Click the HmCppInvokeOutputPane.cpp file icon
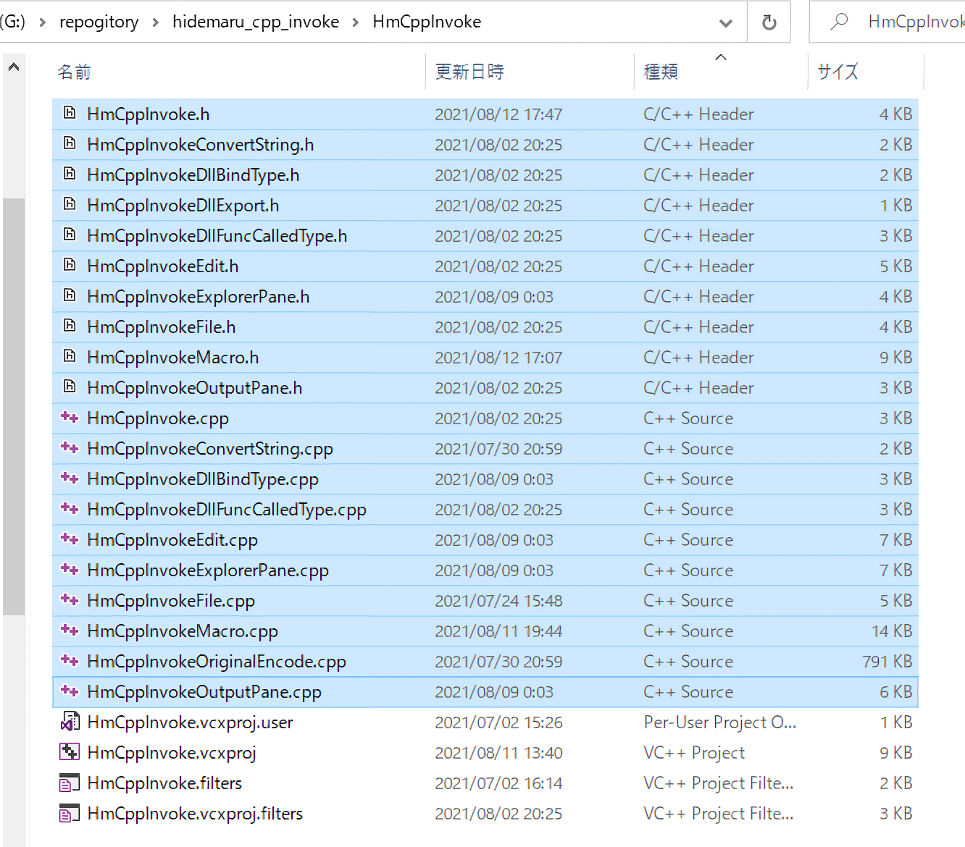Screen dimensions: 965x847 coord(70,691)
